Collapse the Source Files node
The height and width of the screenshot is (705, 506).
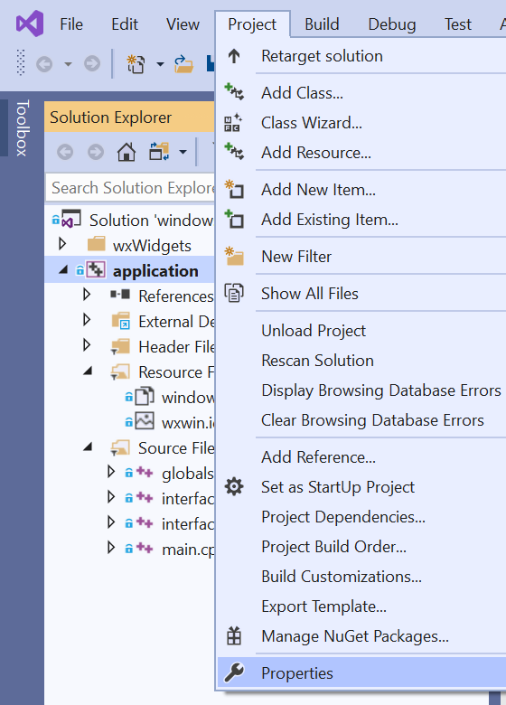[88, 446]
